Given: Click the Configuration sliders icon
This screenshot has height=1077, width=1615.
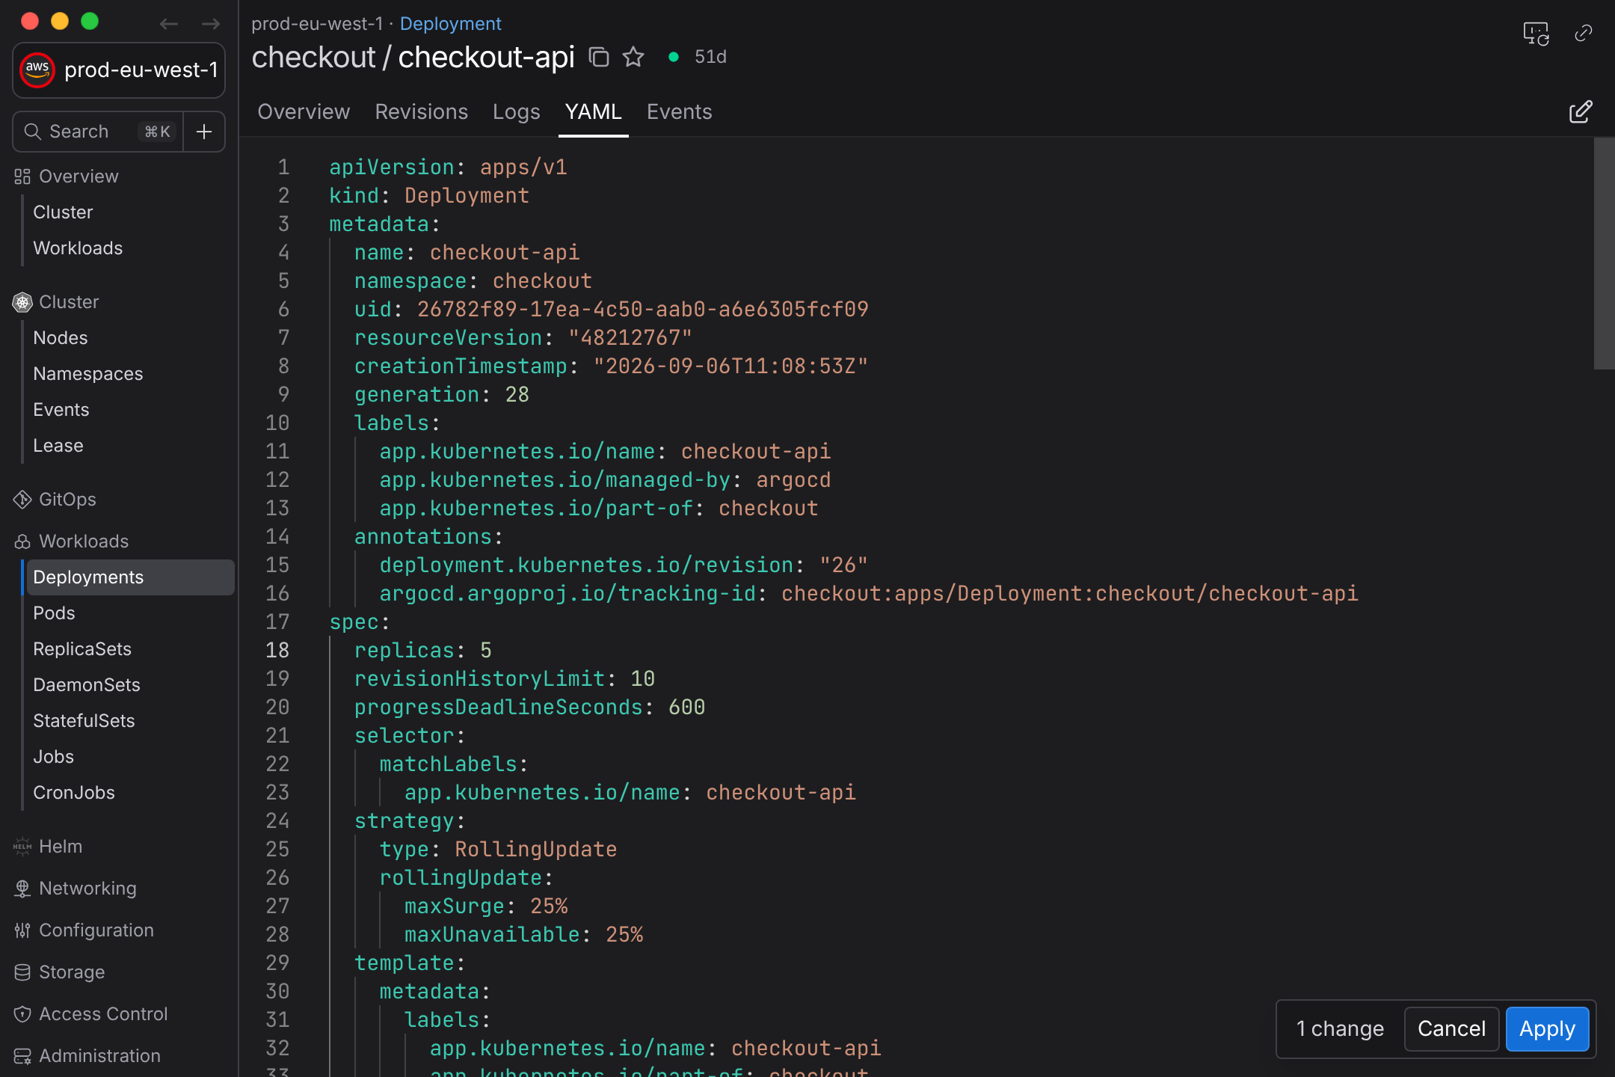Looking at the screenshot, I should coord(22,930).
